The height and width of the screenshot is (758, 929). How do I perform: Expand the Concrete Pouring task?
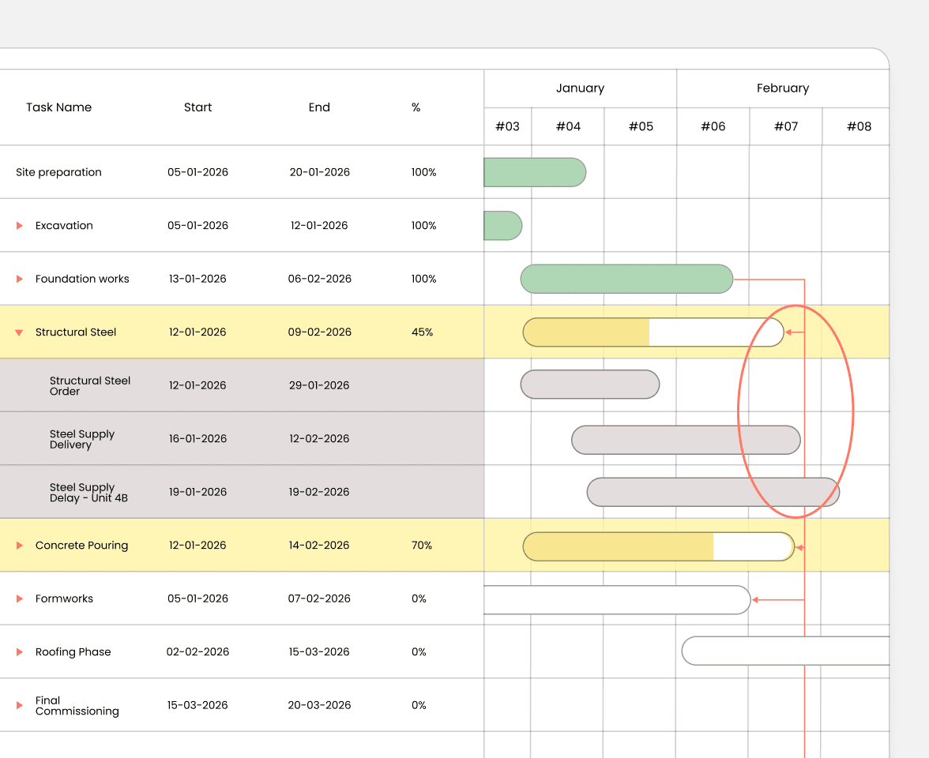(18, 545)
